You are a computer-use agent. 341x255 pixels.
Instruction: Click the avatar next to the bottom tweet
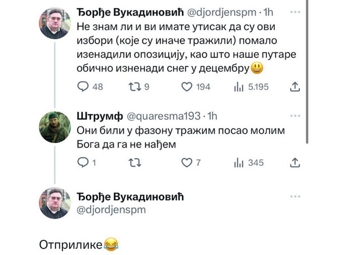click(x=55, y=203)
